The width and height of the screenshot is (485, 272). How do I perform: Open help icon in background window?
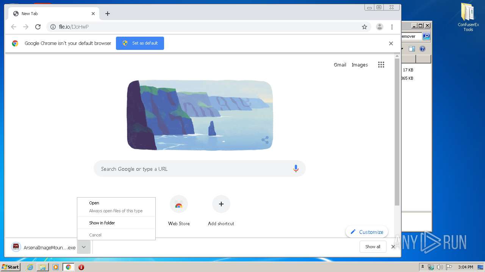[422, 49]
